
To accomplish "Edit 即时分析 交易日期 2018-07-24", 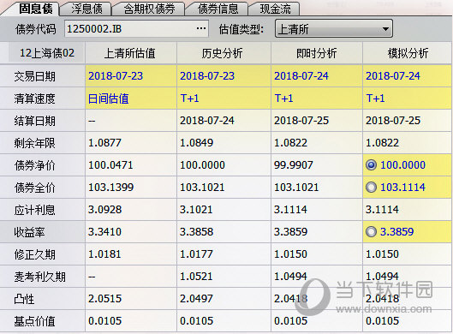I will pyautogui.click(x=317, y=76).
